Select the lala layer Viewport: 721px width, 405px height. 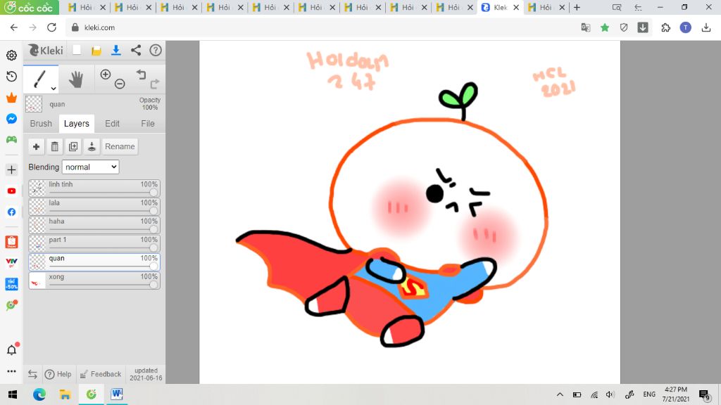(94, 207)
